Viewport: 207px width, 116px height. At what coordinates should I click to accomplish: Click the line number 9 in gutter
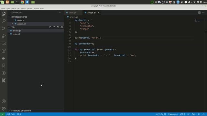(x=70, y=44)
